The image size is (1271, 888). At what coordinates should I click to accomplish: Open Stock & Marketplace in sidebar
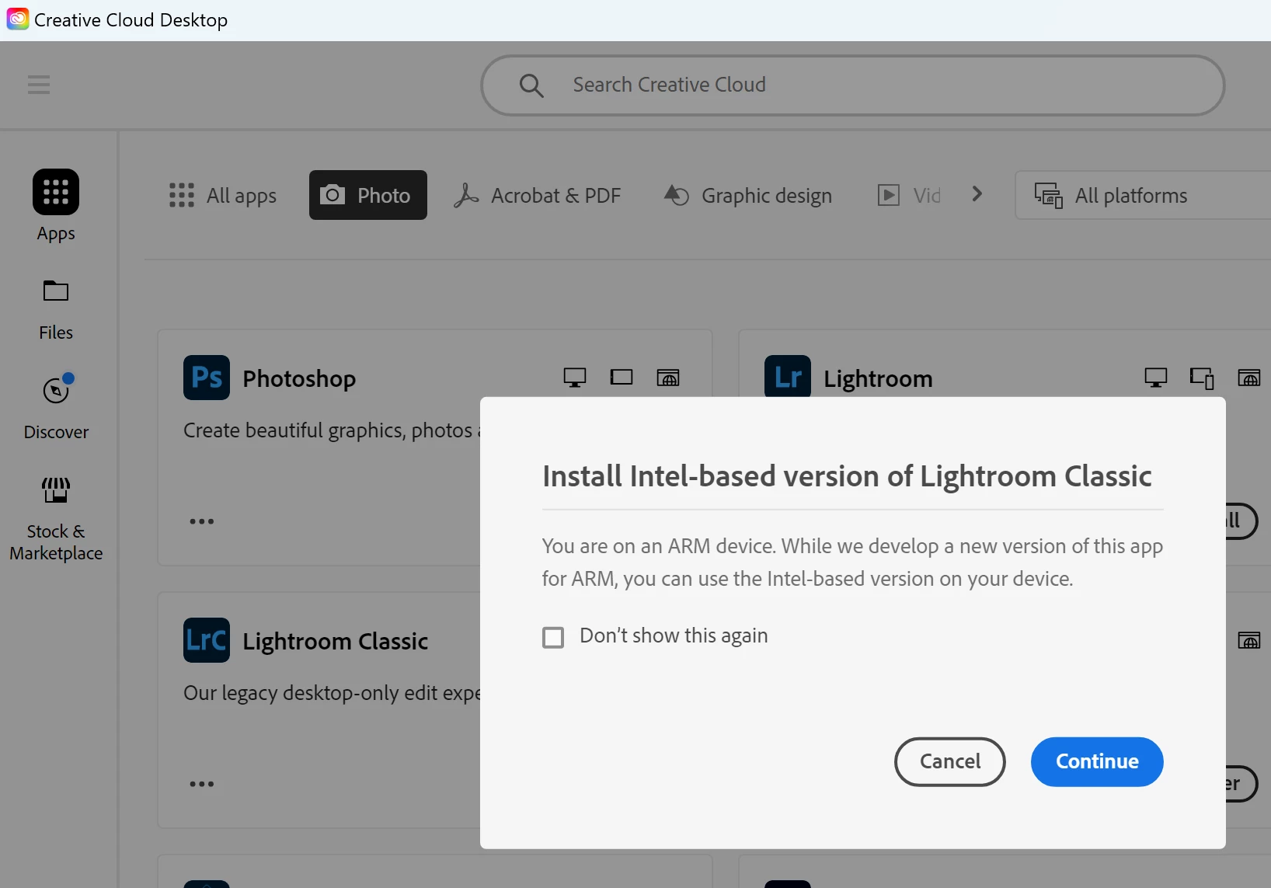coord(56,519)
